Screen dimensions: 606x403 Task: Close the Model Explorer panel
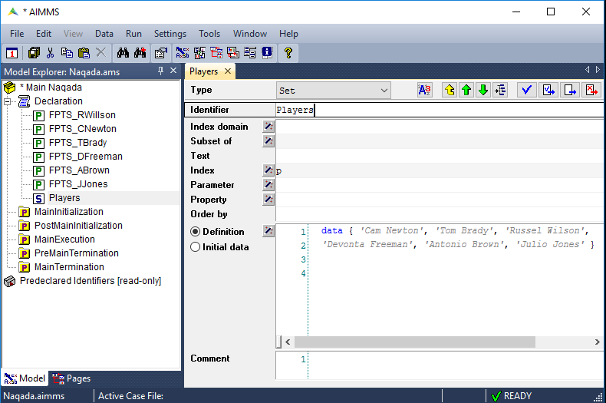tap(173, 71)
